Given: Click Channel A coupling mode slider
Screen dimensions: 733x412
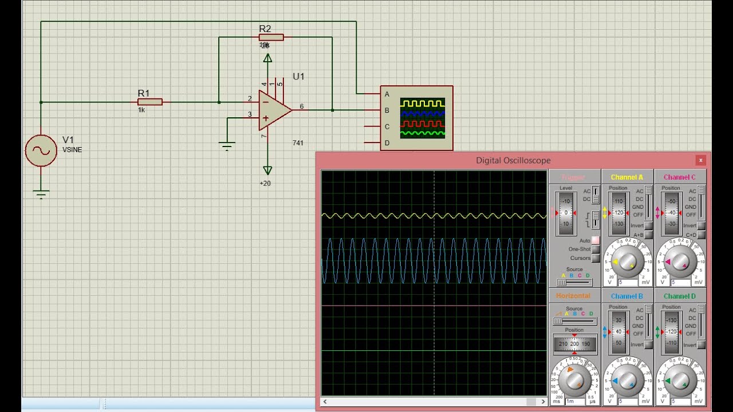Looking at the screenshot, I should click(648, 203).
